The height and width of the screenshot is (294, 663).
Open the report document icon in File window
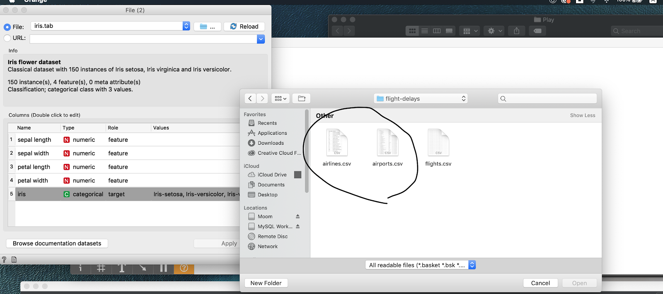pyautogui.click(x=14, y=260)
